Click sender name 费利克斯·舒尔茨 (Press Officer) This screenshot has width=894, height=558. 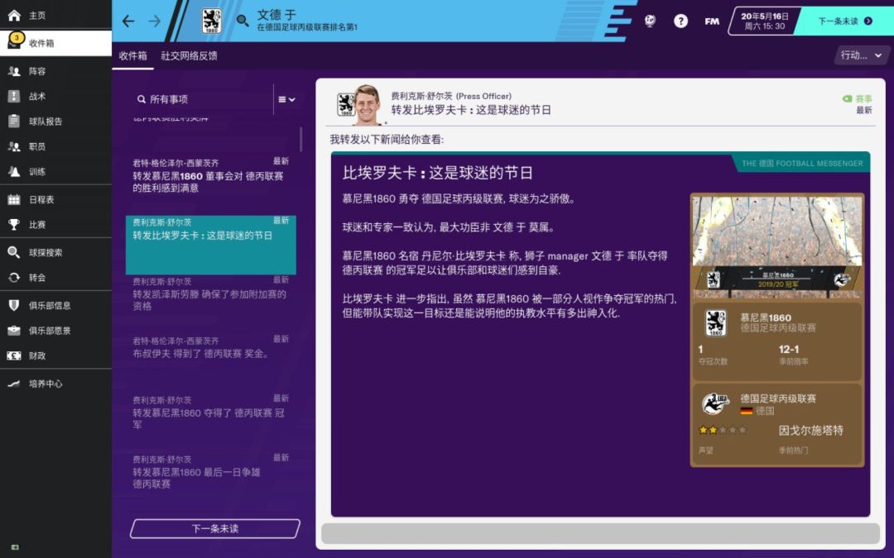(451, 96)
